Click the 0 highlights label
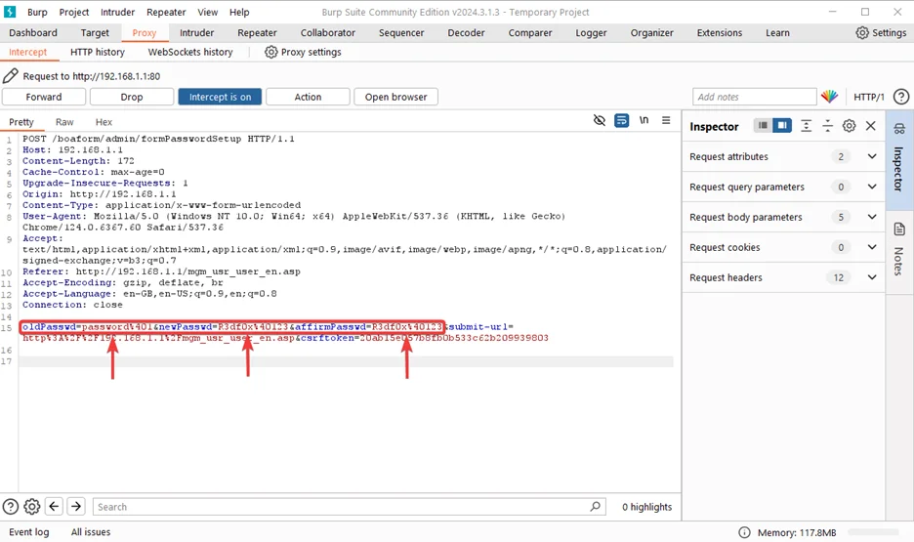914x542 pixels. (x=646, y=507)
